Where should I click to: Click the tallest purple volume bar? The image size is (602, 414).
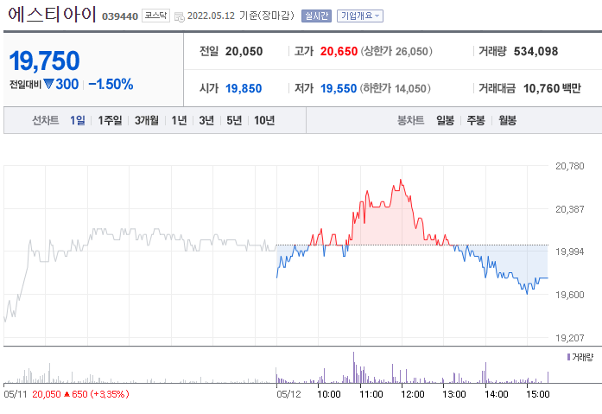(353, 367)
